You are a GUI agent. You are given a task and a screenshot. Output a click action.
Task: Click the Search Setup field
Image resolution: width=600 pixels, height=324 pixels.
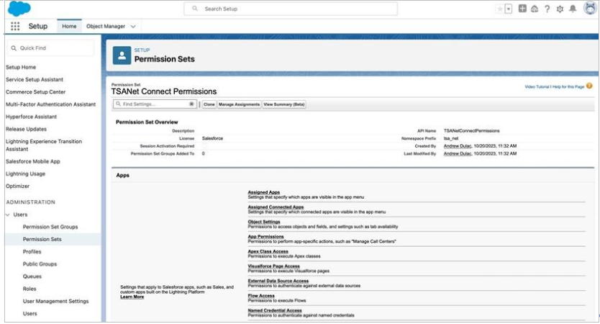291,9
